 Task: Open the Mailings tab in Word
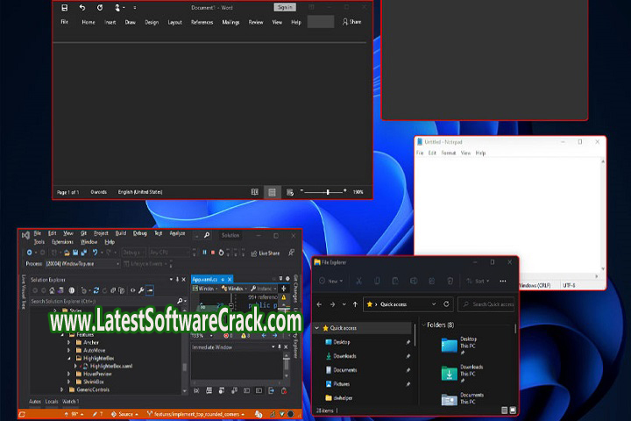(x=230, y=22)
